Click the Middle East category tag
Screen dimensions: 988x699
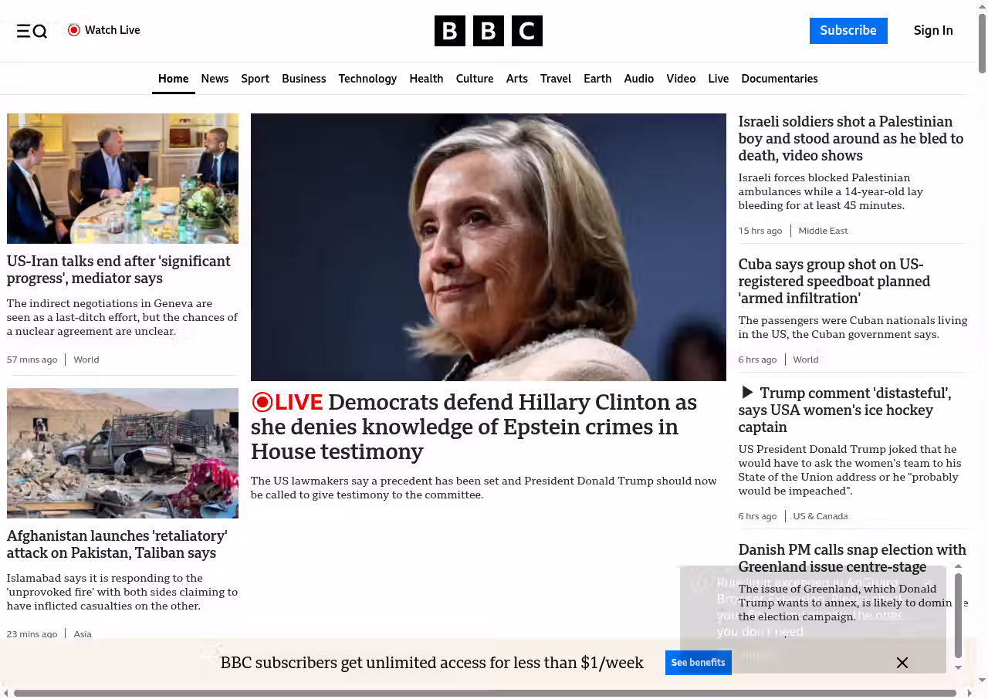(x=823, y=231)
